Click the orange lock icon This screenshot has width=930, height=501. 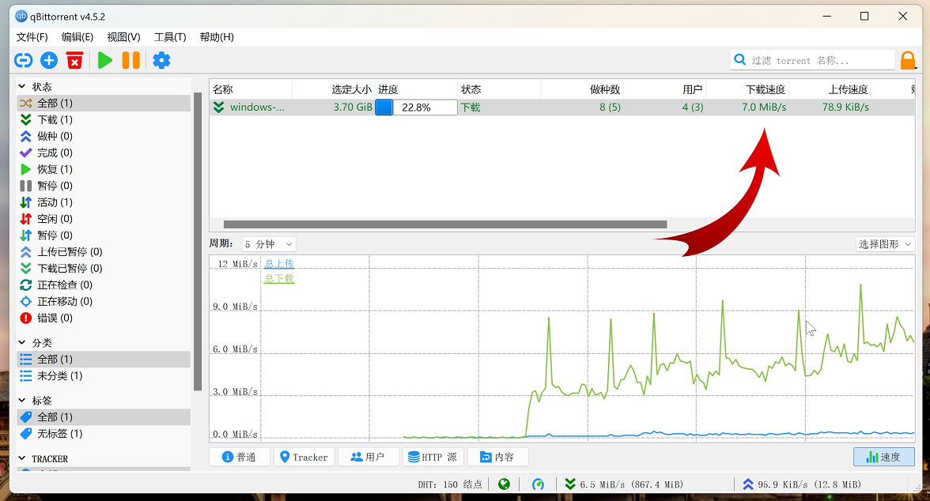pyautogui.click(x=908, y=61)
